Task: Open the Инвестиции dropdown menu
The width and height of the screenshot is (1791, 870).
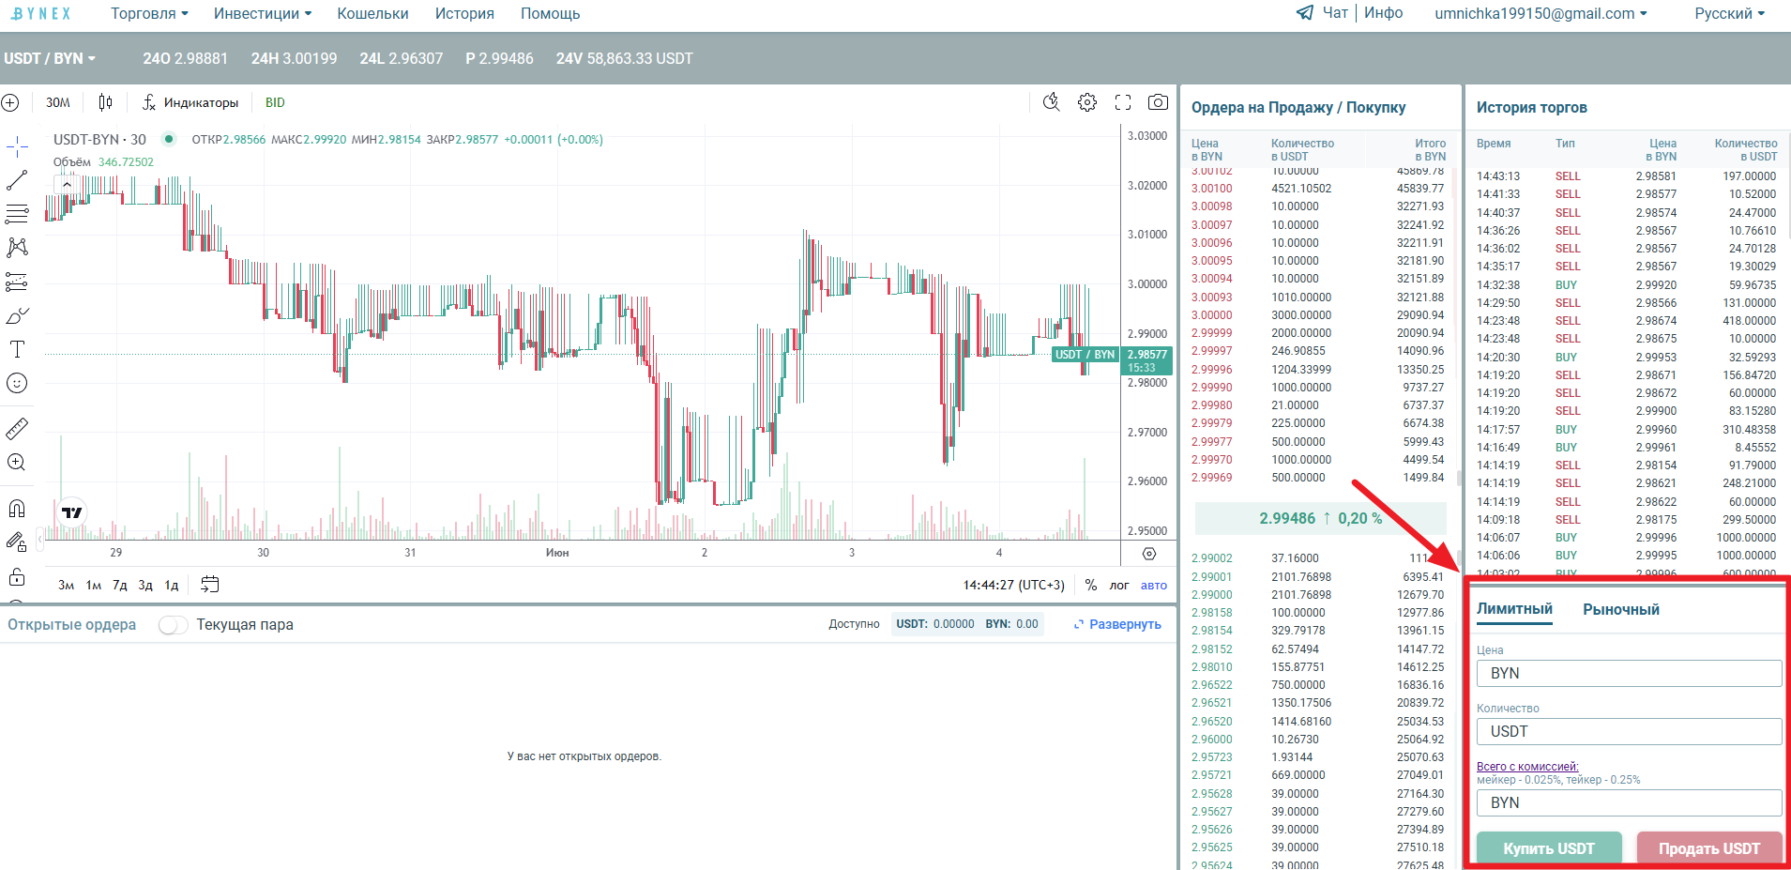Action: (x=263, y=13)
